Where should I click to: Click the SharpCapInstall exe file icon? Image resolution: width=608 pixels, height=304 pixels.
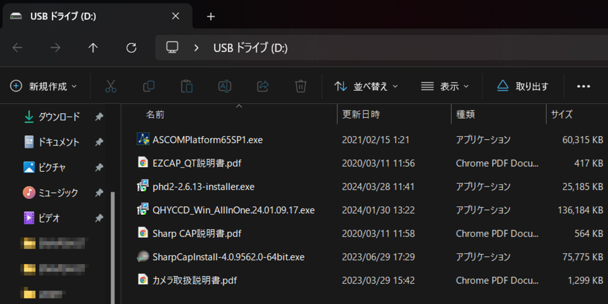point(143,256)
